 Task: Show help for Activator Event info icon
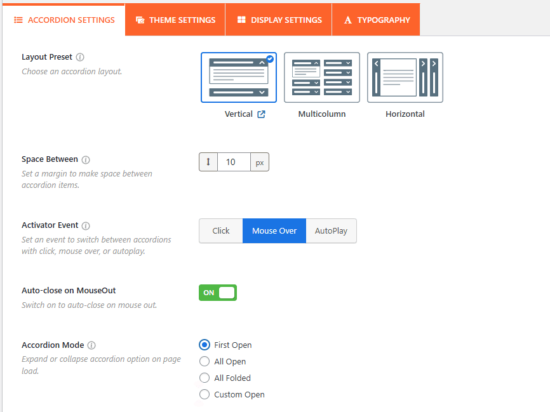click(86, 226)
